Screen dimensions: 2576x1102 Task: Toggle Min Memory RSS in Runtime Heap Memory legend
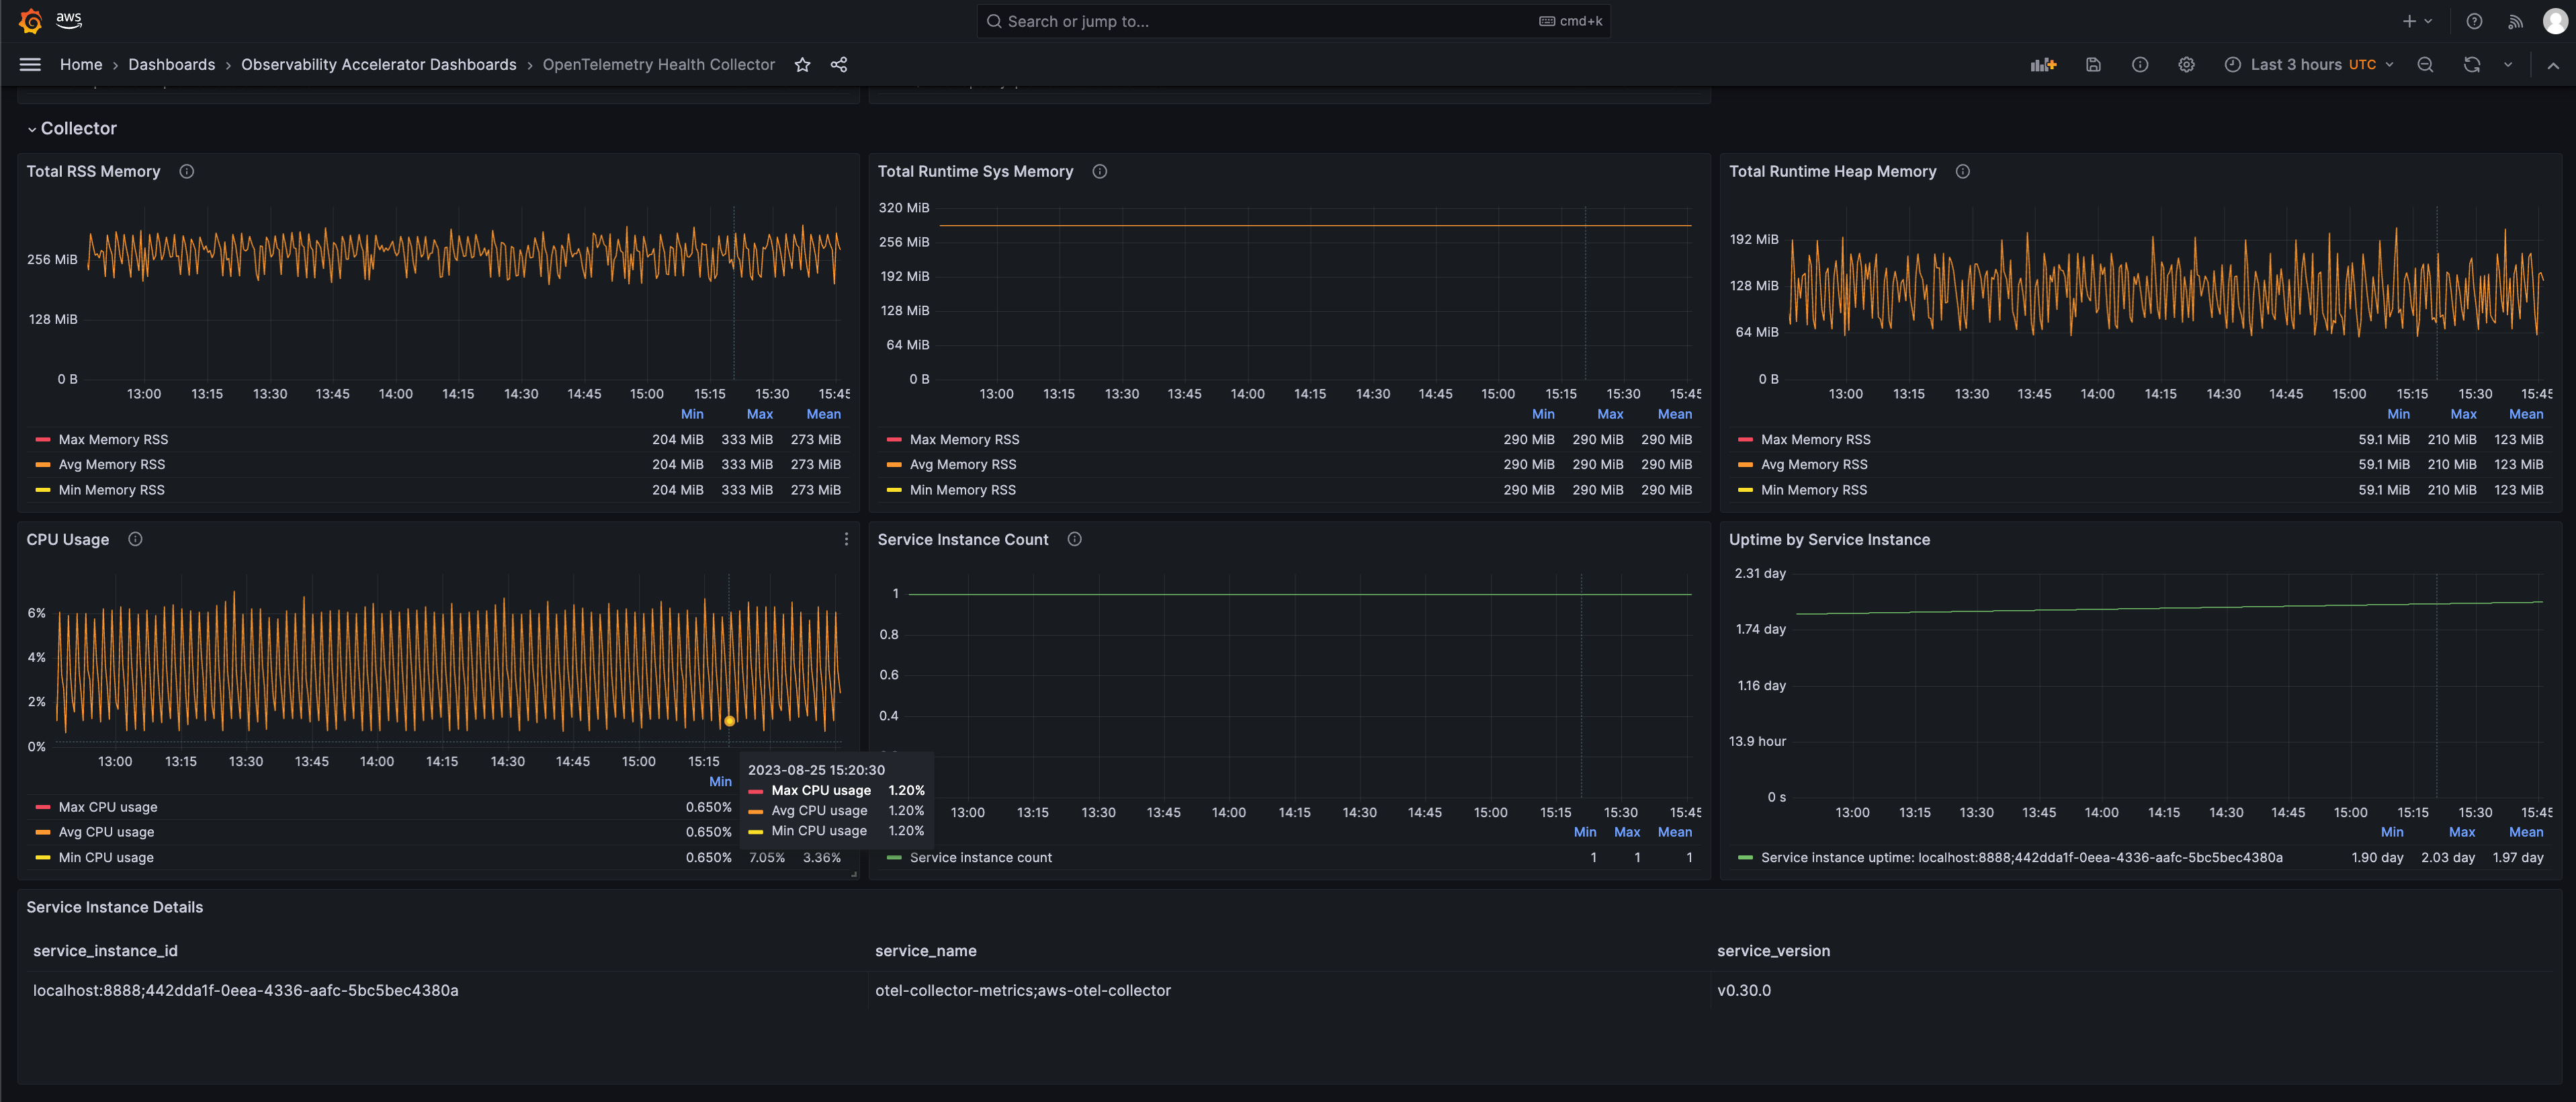(1814, 490)
